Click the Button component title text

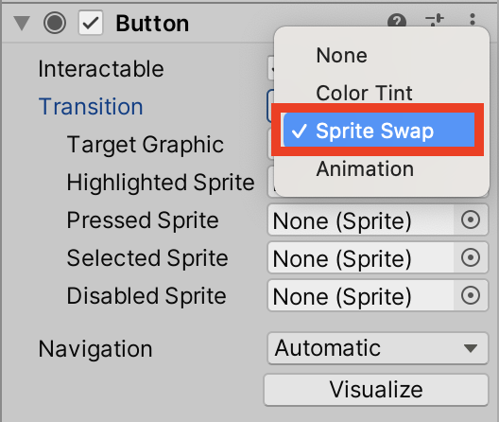point(152,24)
